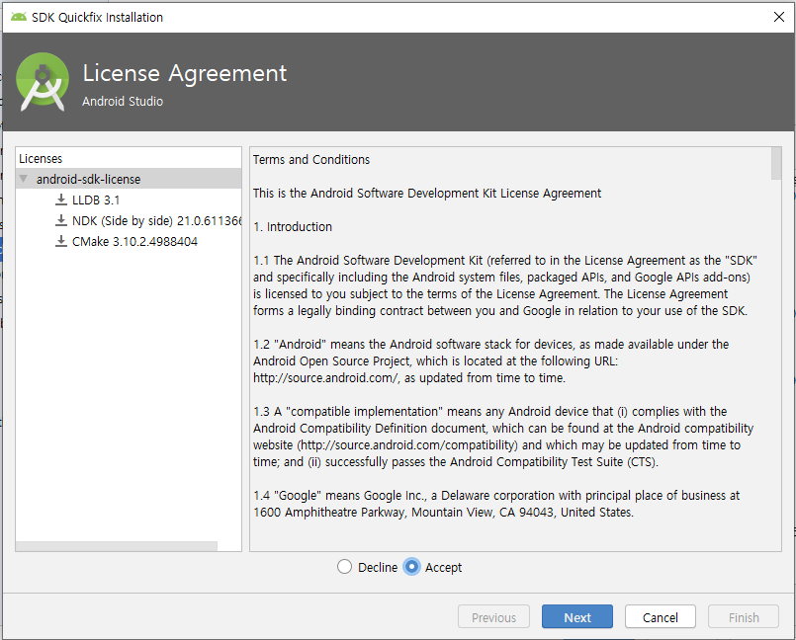Select the CMake 3.10.2.4988404 text label
This screenshot has width=796, height=640.
[134, 242]
